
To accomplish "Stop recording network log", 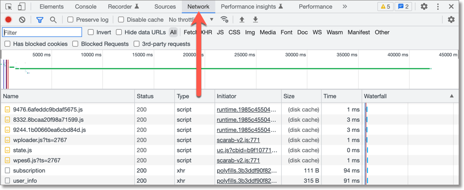I will 8,20.
